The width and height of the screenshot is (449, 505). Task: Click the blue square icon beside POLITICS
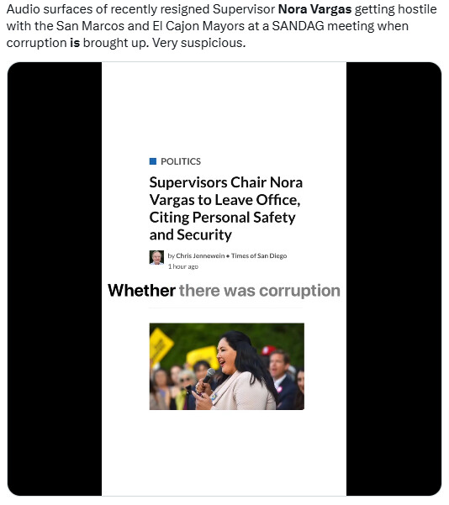(153, 161)
